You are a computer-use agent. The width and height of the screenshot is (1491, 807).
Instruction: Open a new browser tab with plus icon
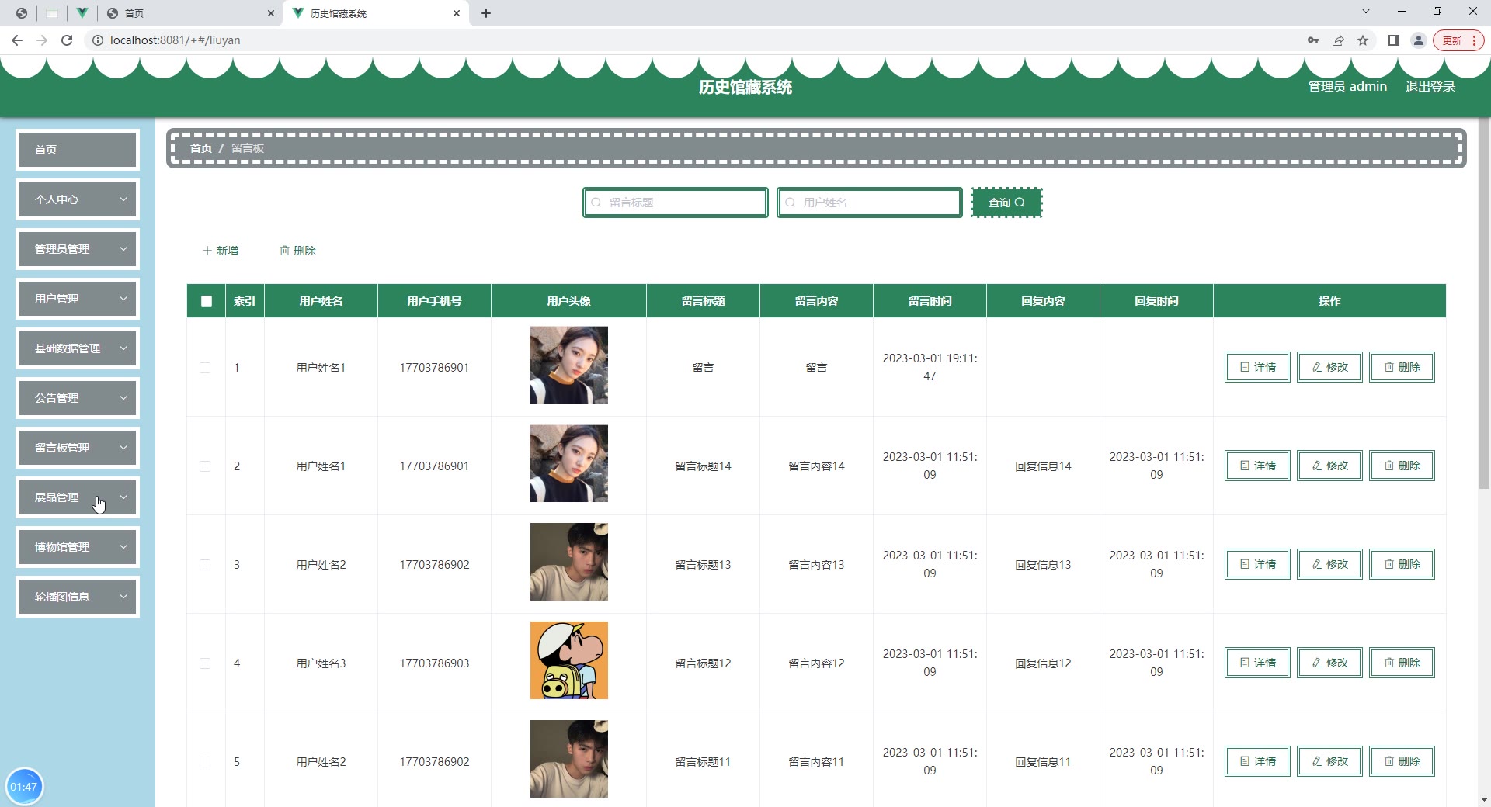coord(486,13)
